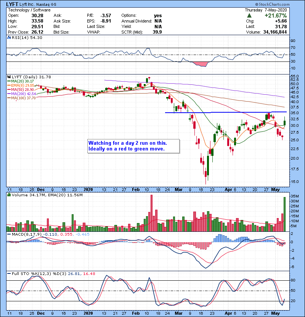The height and width of the screenshot is (317, 305).
Task: Click the MACD(8,17,9) indicator label
Action: click(x=27, y=235)
